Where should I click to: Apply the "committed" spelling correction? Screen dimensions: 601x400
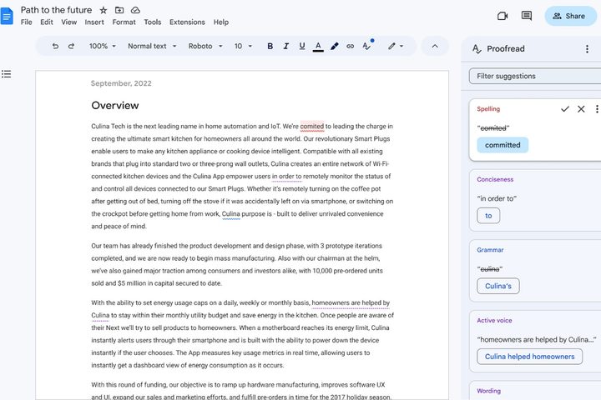tap(503, 145)
